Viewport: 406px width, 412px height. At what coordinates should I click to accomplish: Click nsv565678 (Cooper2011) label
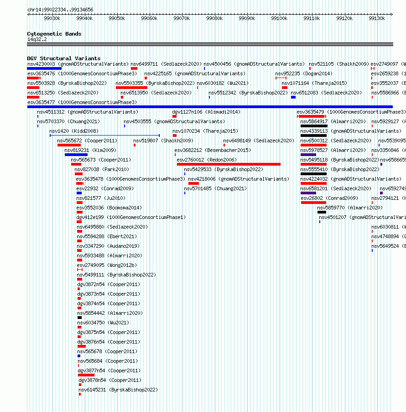pos(108,351)
